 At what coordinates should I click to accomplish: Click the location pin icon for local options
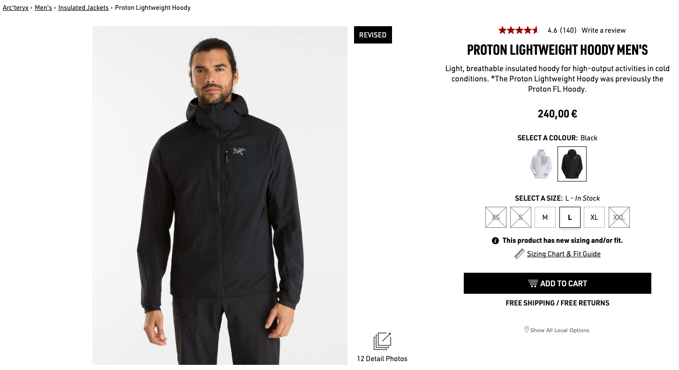pos(526,330)
